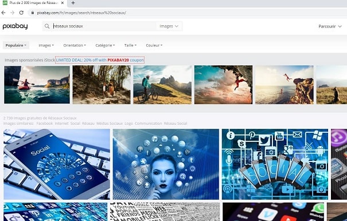Open the Populaire sort dropdown
347x221 pixels.
15,45
